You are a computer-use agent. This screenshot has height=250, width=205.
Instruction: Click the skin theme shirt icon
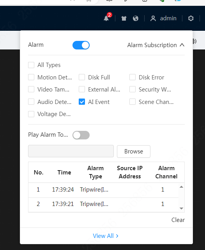tap(124, 18)
